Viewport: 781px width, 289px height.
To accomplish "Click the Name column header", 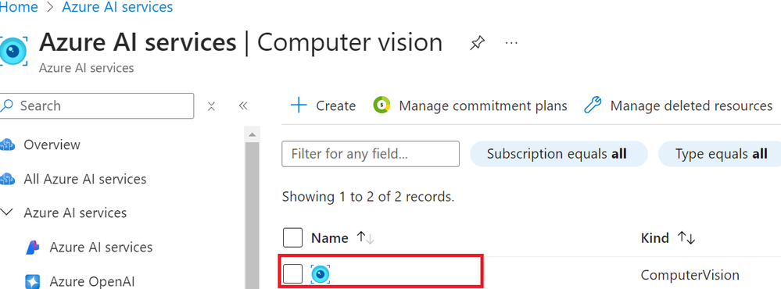I will click(x=329, y=238).
